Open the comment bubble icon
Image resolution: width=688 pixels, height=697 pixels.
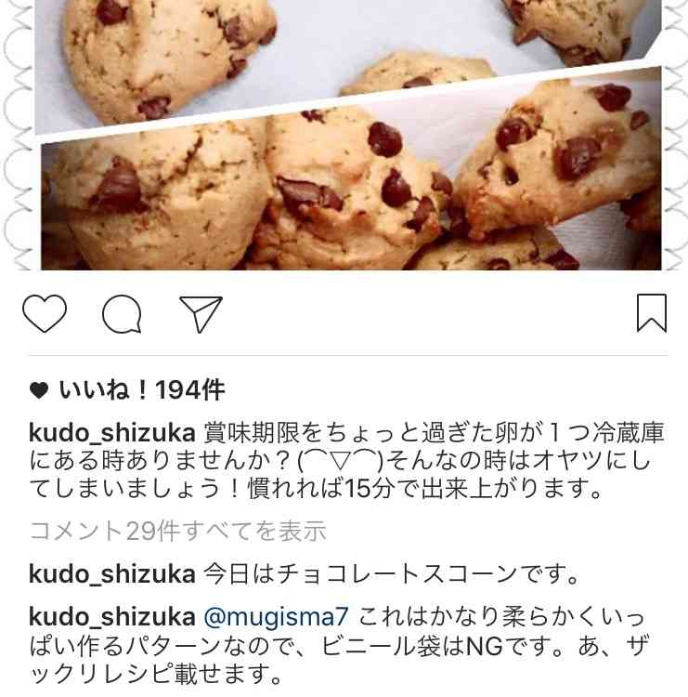coord(122,314)
